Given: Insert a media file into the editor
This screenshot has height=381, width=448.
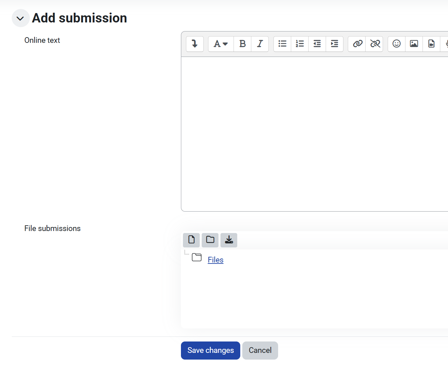Looking at the screenshot, I should [x=431, y=44].
